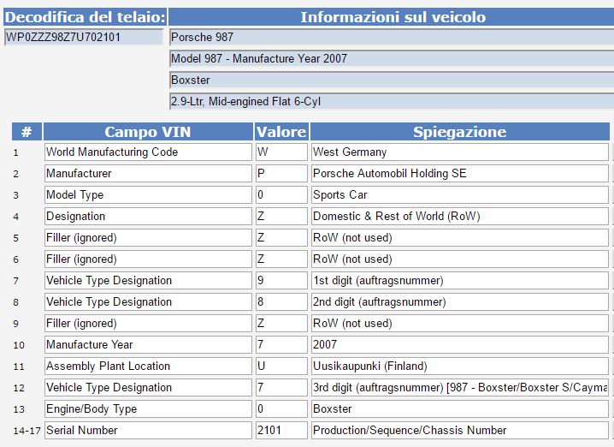This screenshot has width=614, height=447.
Task: Click value '0' in Engine/Body Type row
Action: 281,409
